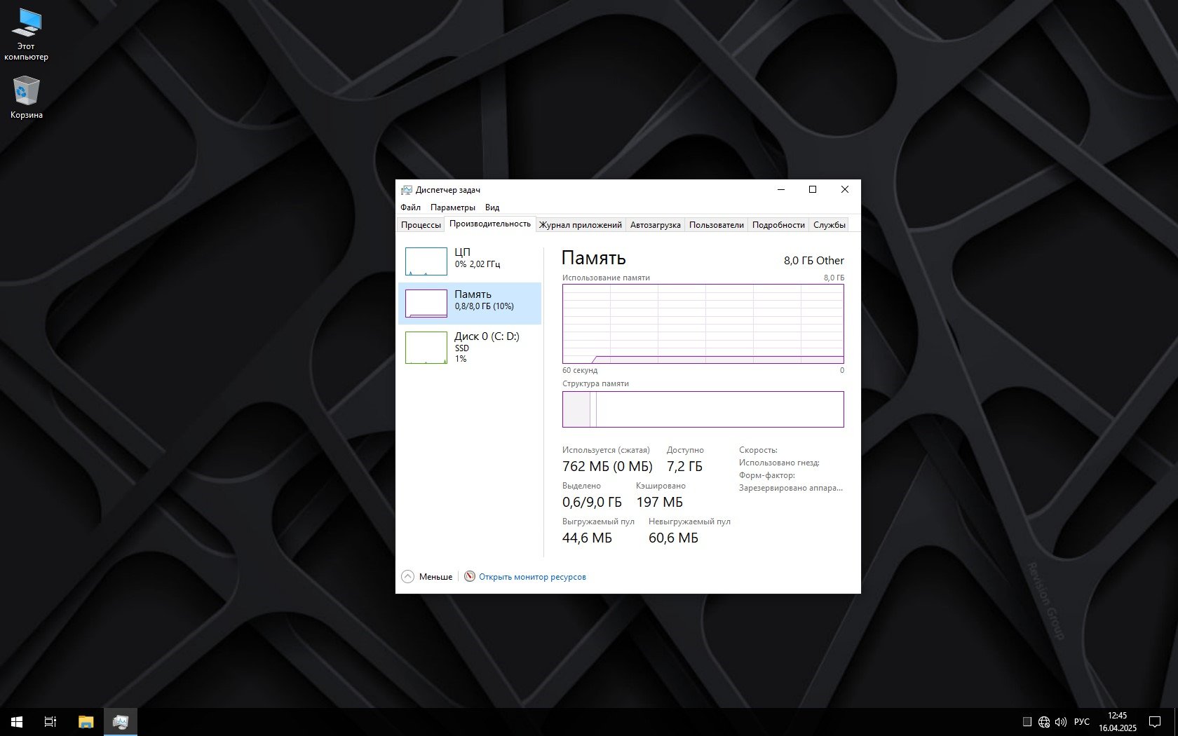Screen dimensions: 1178x736
Task: Open the network globe tray icon
Action: coord(1044,722)
